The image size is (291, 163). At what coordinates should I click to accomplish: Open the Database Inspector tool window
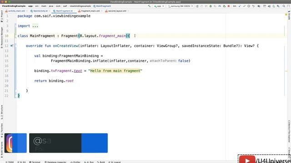coord(55,162)
